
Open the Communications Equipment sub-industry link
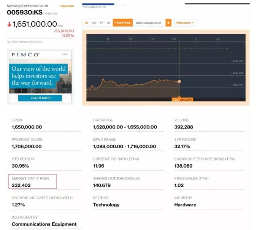click(x=44, y=224)
